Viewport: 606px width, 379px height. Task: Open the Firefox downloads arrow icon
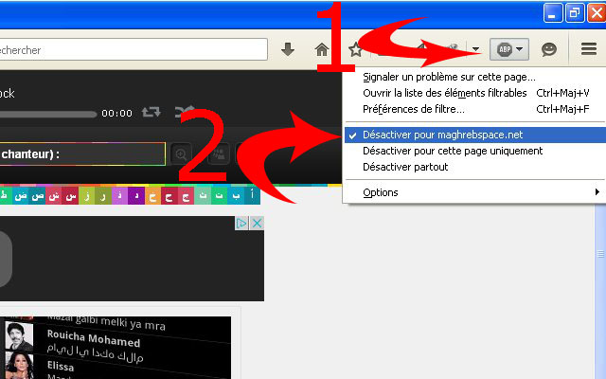[x=288, y=49]
